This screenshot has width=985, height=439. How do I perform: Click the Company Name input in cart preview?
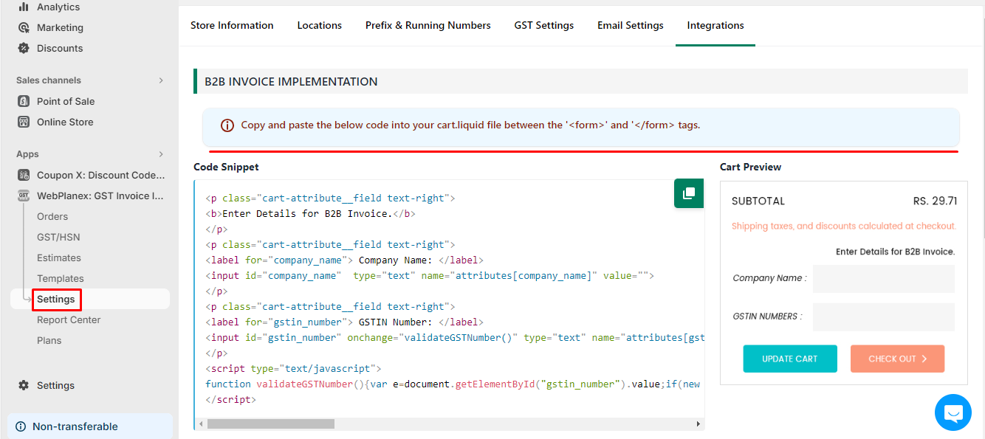click(884, 278)
